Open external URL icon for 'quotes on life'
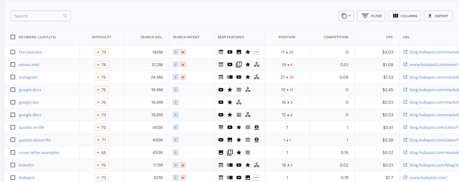 (405, 127)
